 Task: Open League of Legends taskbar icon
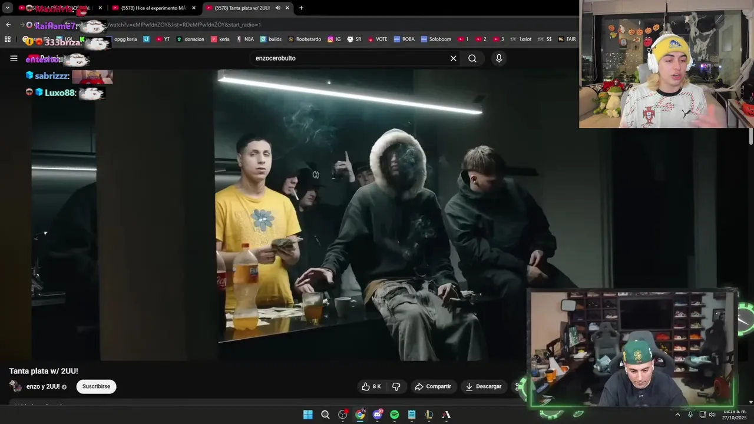(x=429, y=415)
